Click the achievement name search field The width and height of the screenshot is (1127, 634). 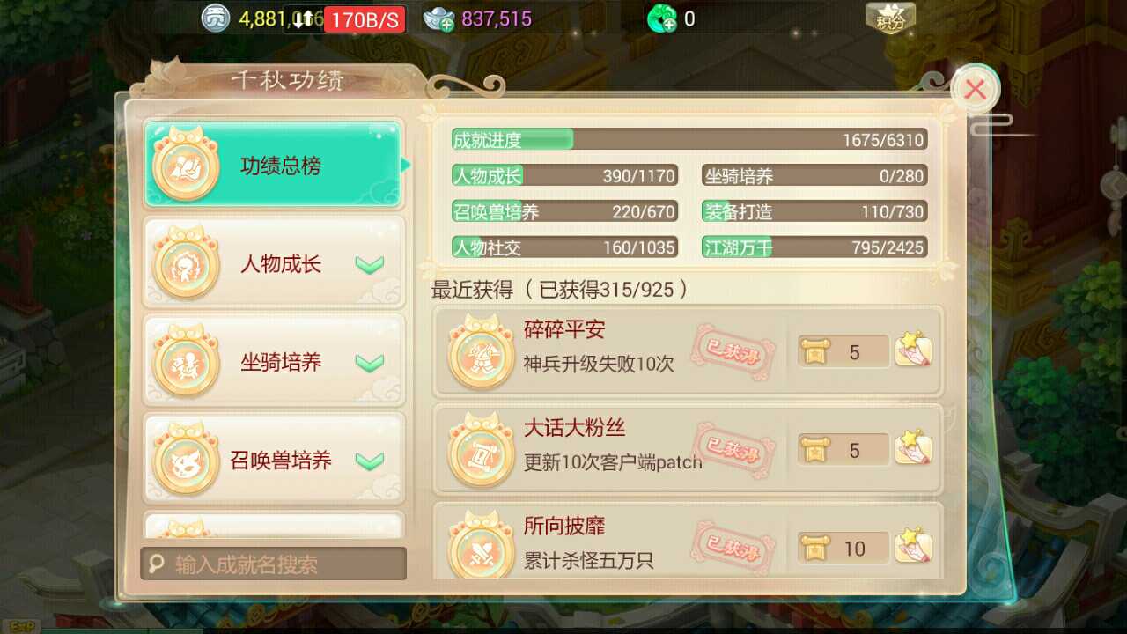(273, 564)
